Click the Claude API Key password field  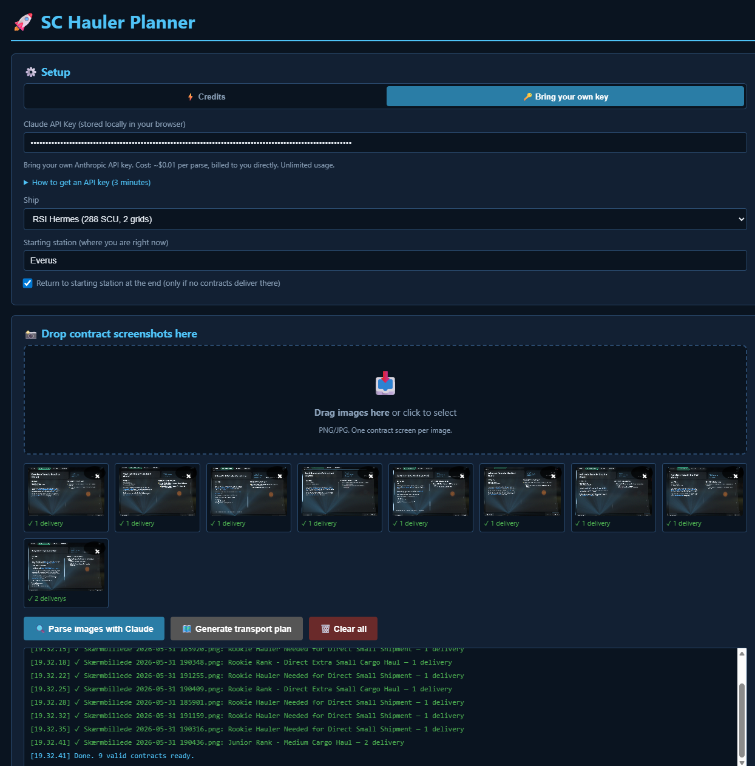(x=385, y=143)
